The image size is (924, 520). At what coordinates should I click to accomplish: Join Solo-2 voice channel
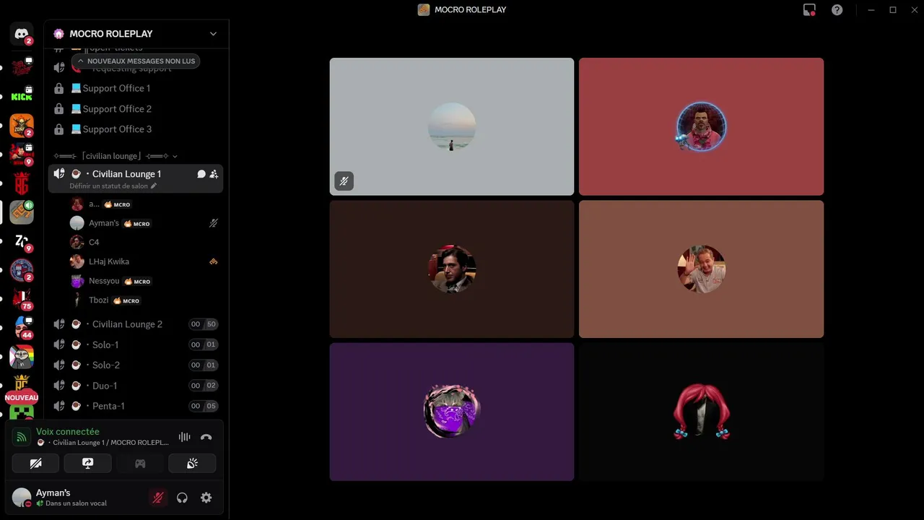tap(136, 365)
